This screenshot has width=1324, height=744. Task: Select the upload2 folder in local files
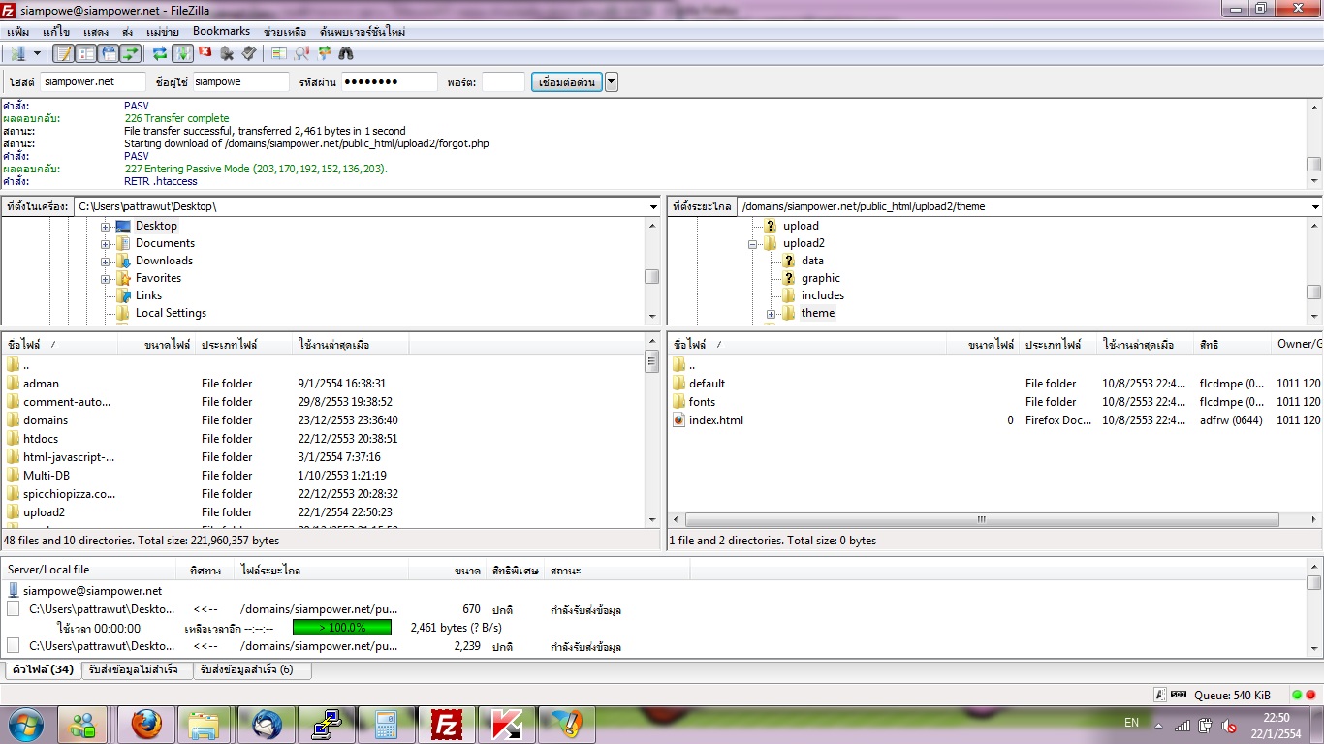[44, 512]
